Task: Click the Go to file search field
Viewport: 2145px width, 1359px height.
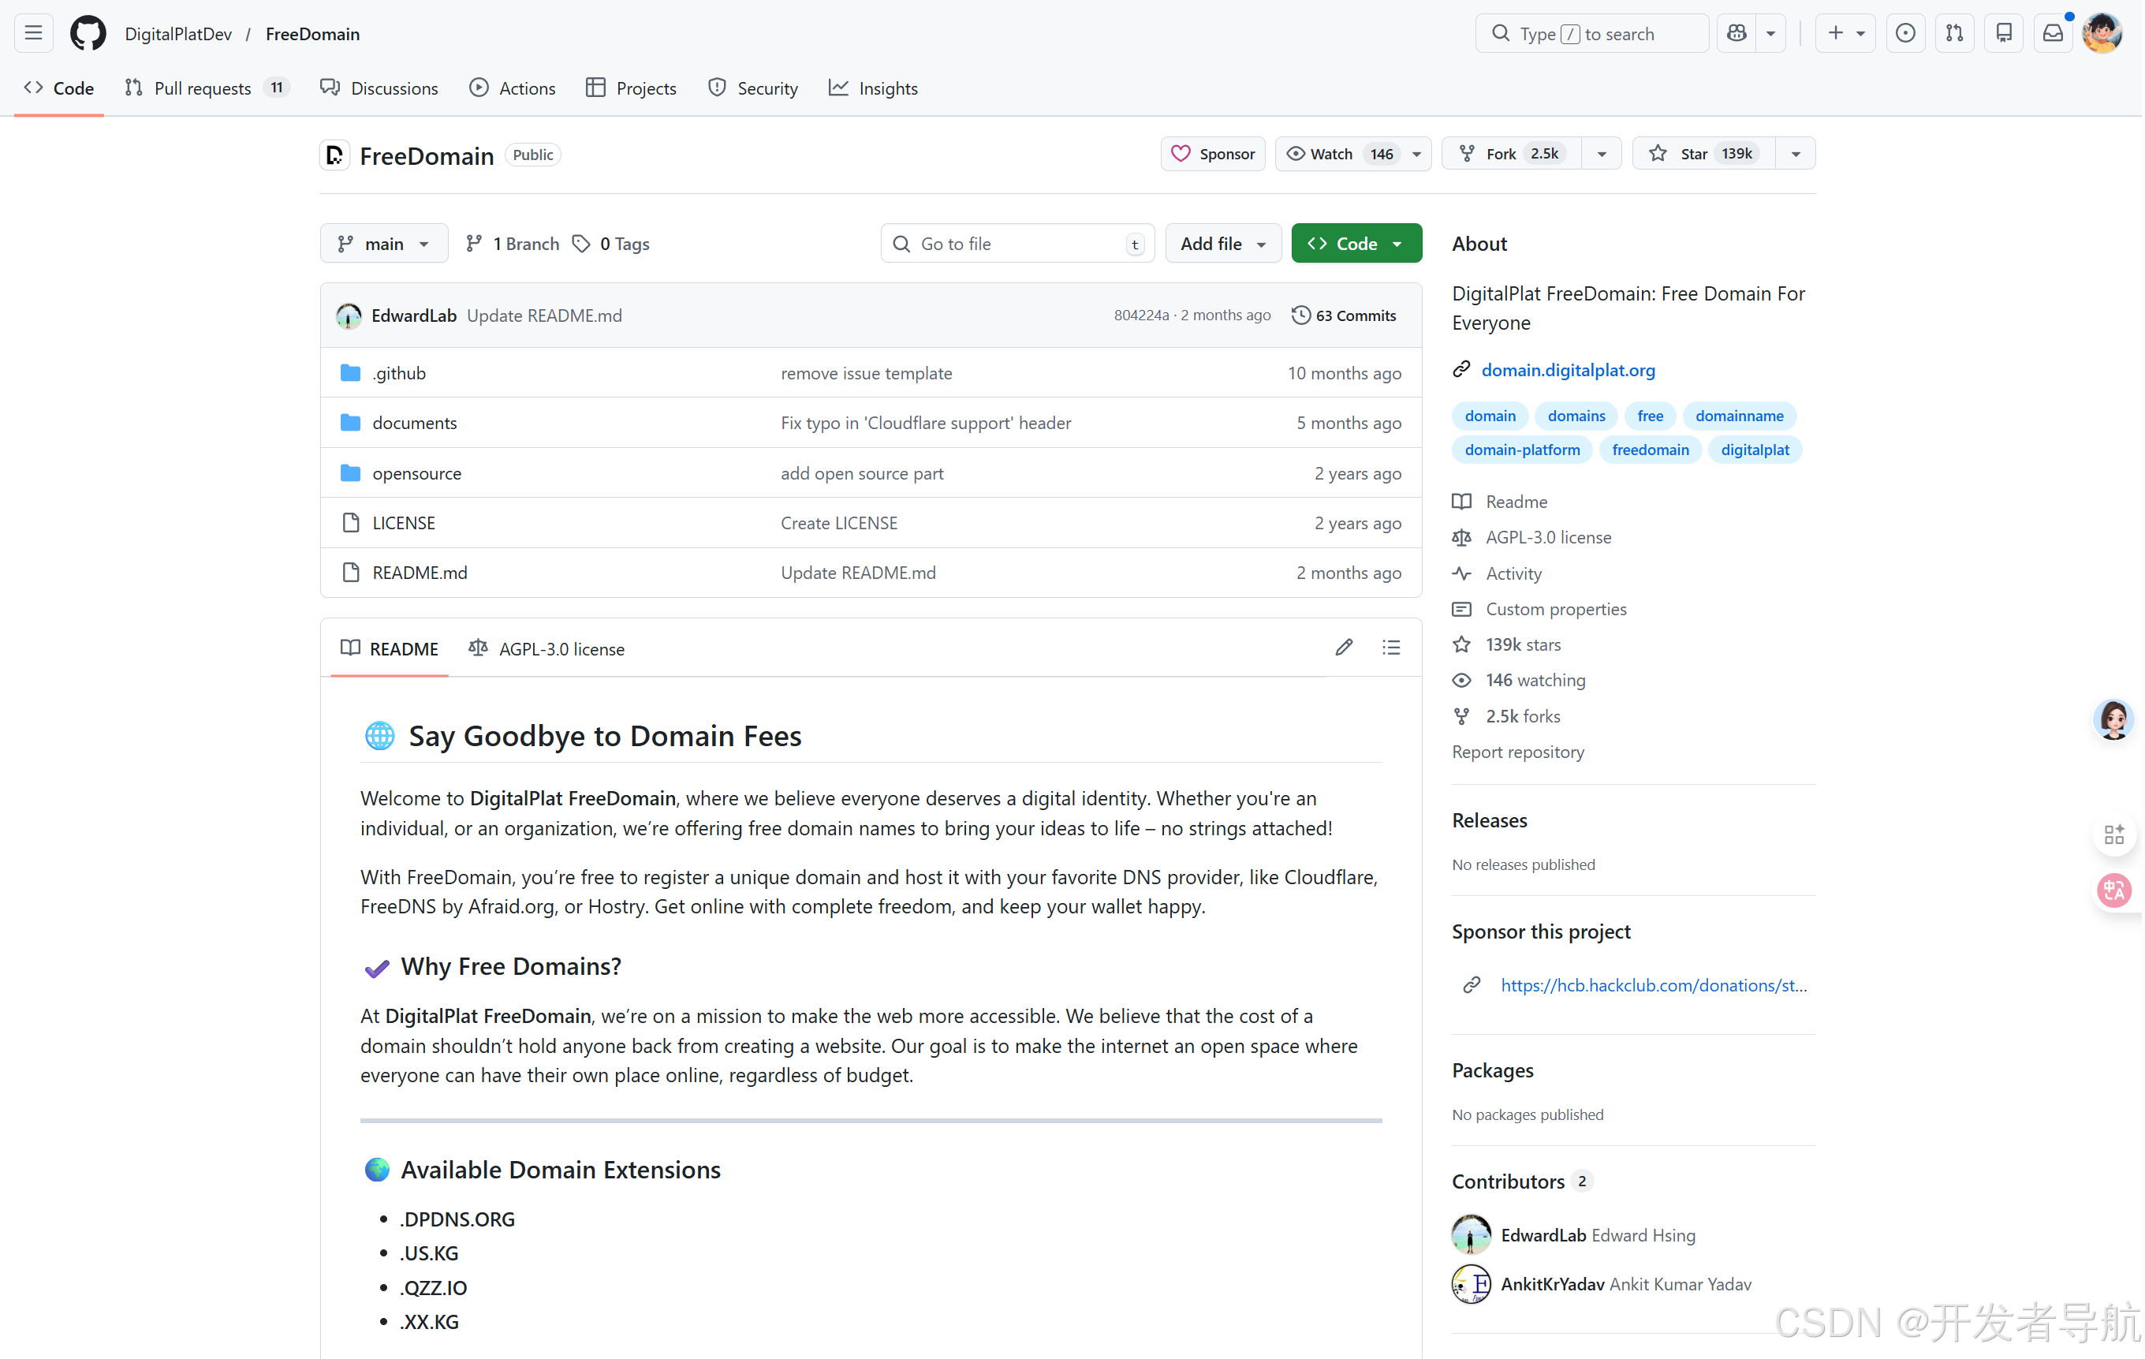Action: pos(1016,243)
